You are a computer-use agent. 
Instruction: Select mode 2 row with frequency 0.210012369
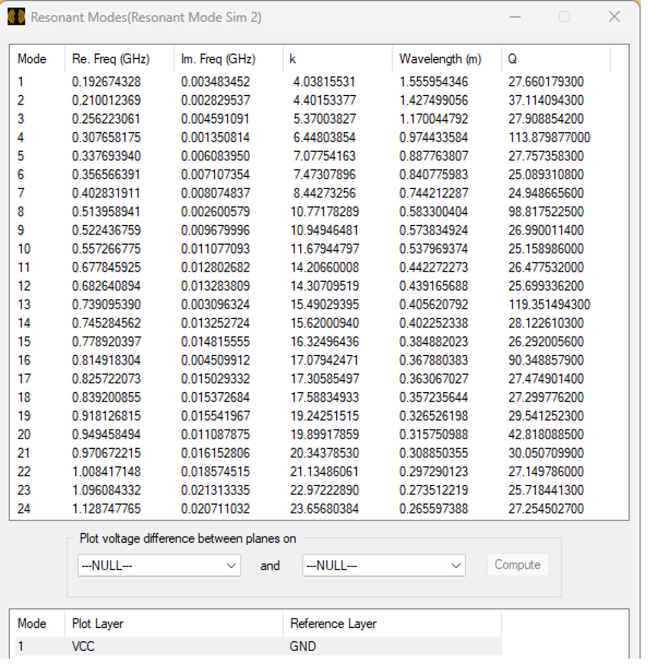312,100
